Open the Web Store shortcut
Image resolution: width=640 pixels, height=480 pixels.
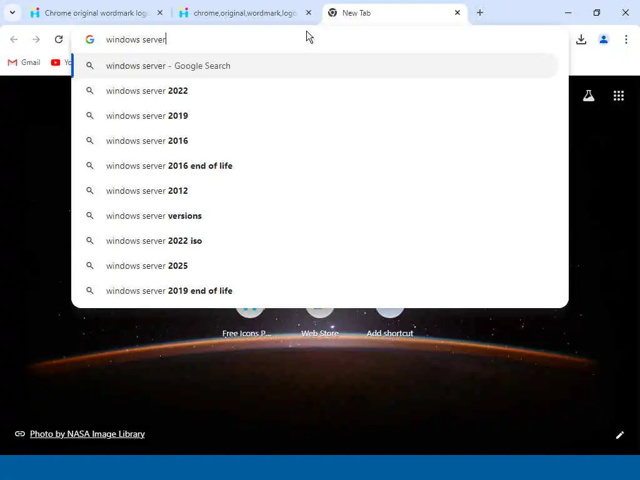click(x=320, y=322)
